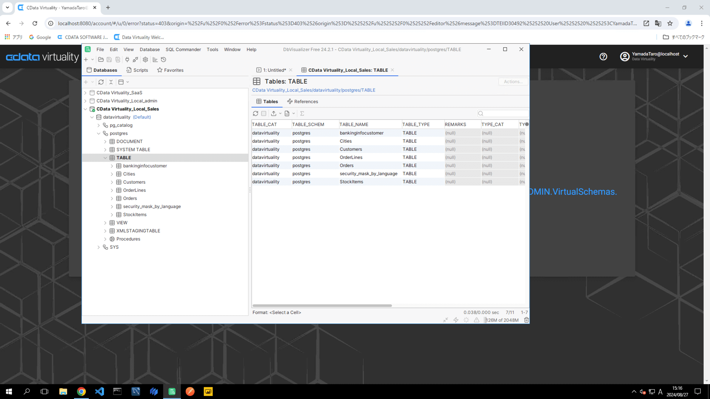
Task: Reload the tables grid with refresh icon
Action: point(256,113)
